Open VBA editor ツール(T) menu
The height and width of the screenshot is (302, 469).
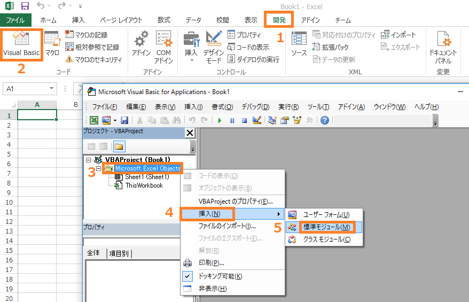(x=318, y=107)
